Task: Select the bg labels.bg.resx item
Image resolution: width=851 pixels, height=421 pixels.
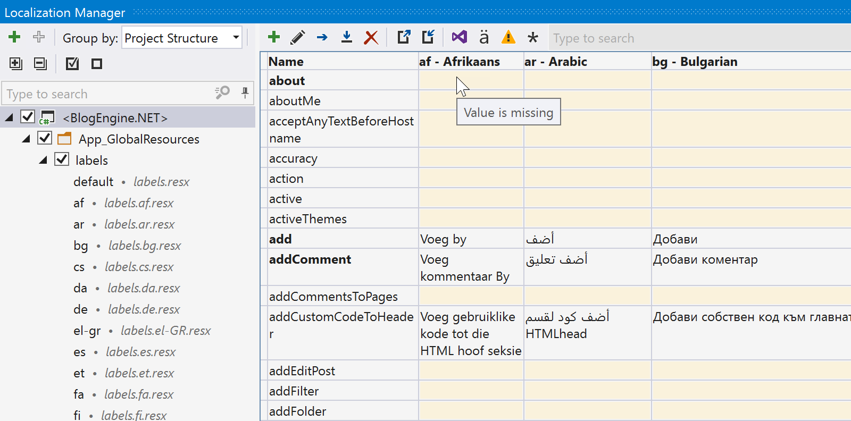Action: click(x=127, y=246)
